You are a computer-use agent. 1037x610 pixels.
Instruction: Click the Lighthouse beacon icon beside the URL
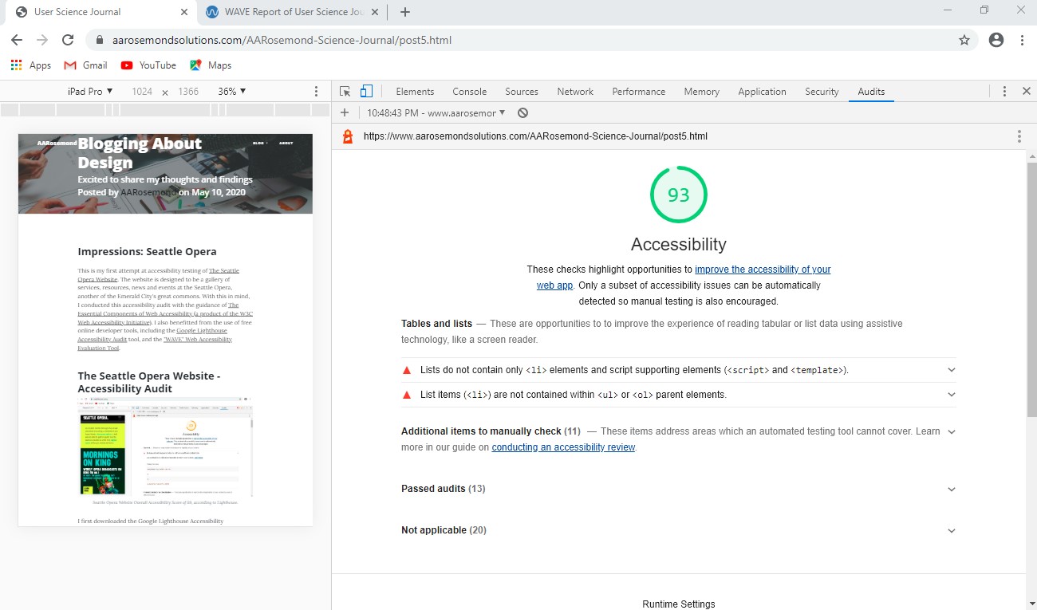coord(346,136)
